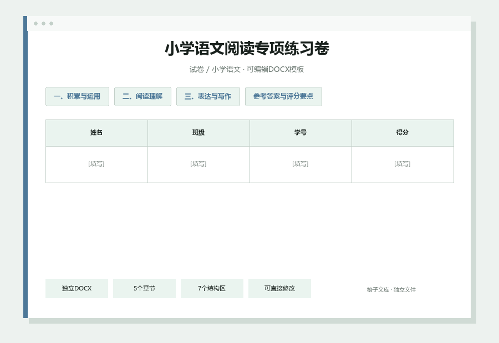Click the 班级 table header

click(x=198, y=133)
